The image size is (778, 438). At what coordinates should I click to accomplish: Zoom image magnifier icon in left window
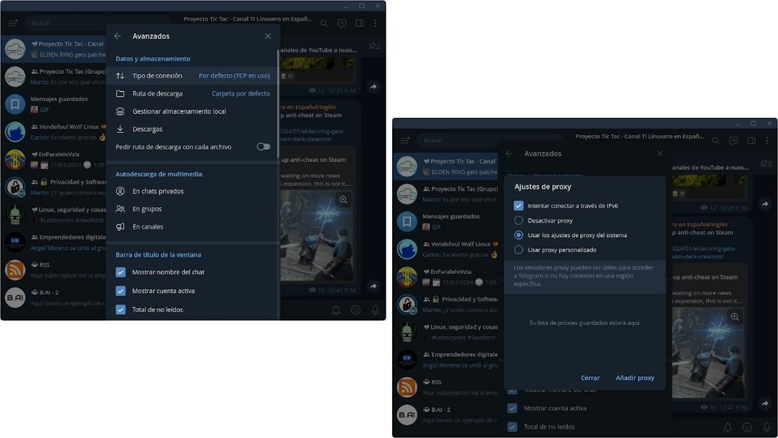pos(344,200)
